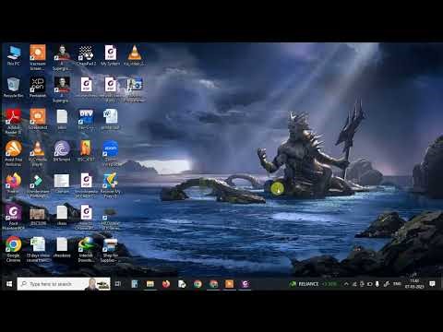Open the Zoom desktop shortcut
Screen dimensions: 443x332
point(110,154)
